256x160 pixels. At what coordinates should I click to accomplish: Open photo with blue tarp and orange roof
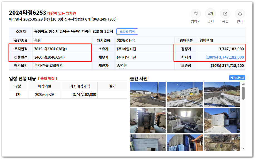(x=185, y=143)
